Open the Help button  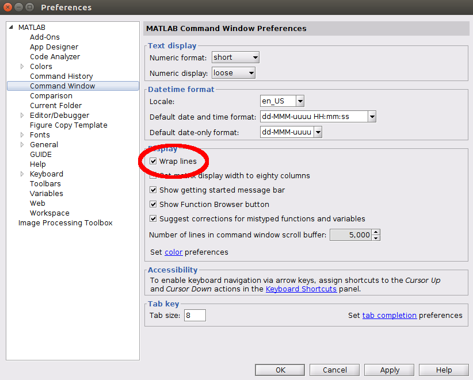(444, 370)
